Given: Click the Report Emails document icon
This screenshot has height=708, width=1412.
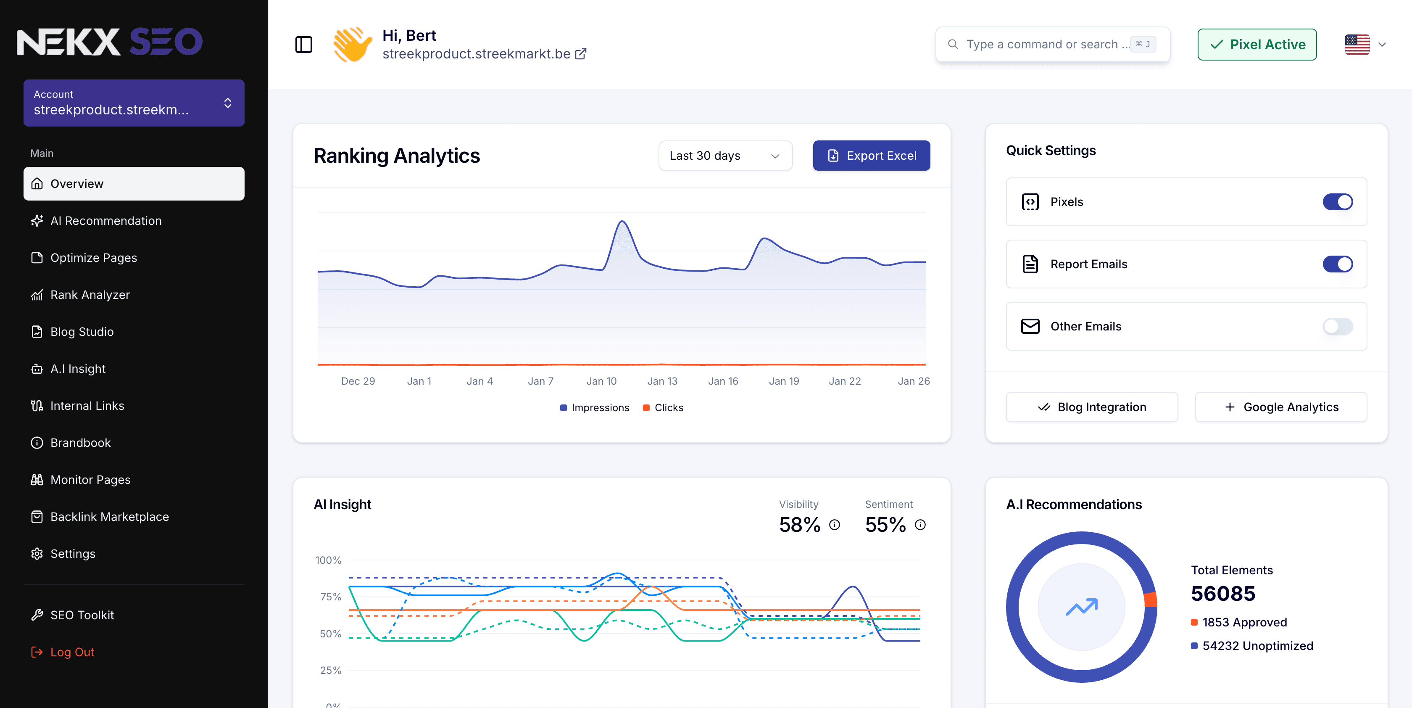Looking at the screenshot, I should 1030,264.
